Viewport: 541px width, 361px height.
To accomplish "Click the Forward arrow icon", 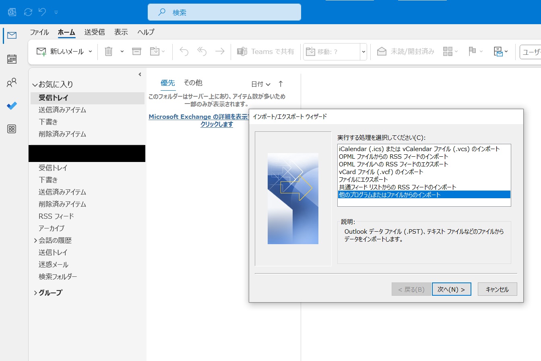I will (x=220, y=52).
